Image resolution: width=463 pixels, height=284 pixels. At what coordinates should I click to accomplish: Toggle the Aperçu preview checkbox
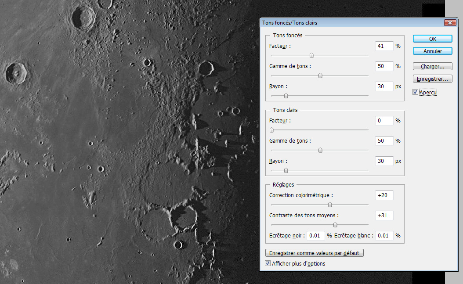pyautogui.click(x=416, y=93)
